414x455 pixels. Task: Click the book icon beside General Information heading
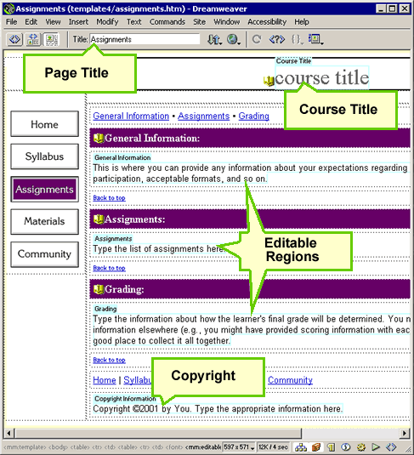coord(99,138)
